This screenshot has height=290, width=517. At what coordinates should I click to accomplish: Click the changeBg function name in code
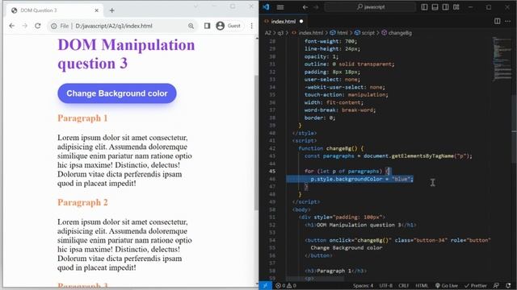coord(339,148)
